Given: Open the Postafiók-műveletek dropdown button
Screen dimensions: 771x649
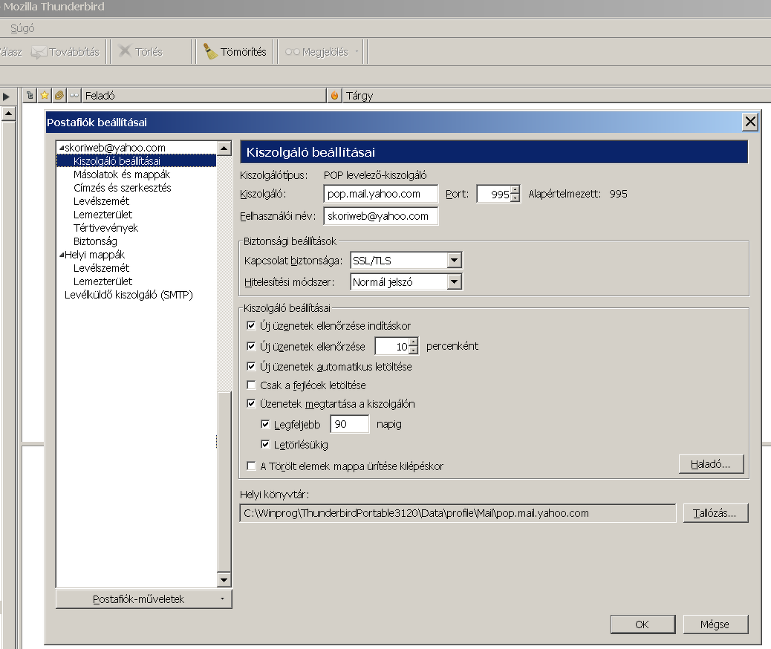Looking at the screenshot, I should (x=143, y=599).
